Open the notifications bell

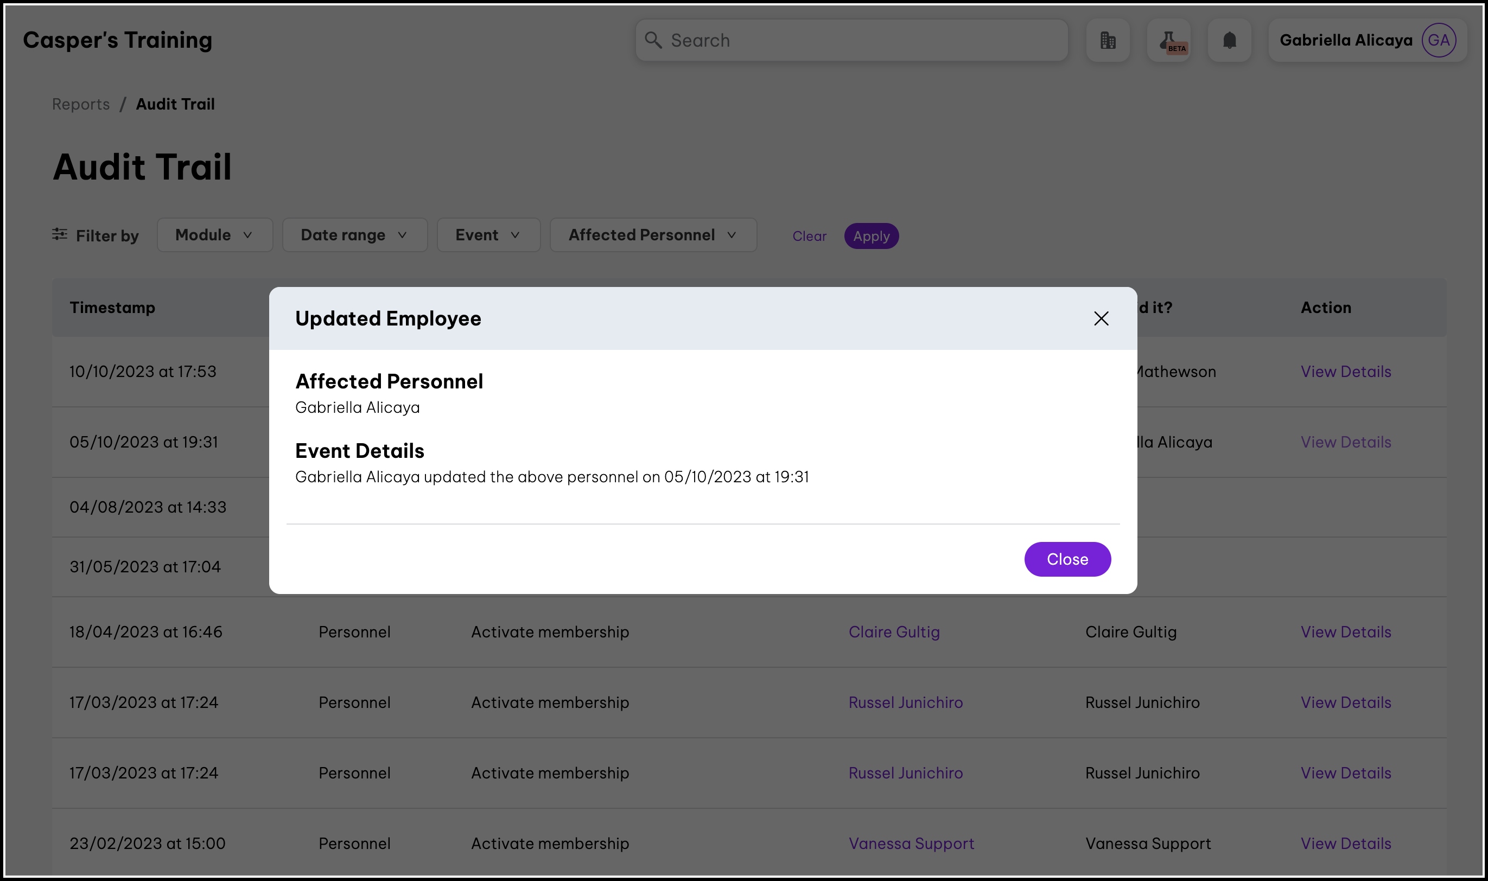(1229, 40)
